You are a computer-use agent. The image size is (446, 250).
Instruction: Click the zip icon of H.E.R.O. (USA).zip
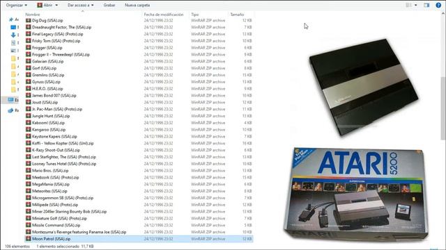(x=28, y=88)
